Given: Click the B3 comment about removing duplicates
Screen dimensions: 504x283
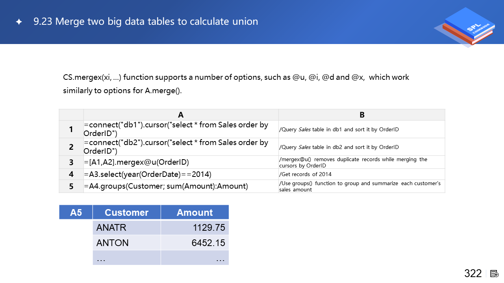Looking at the screenshot, I should (x=353, y=162).
